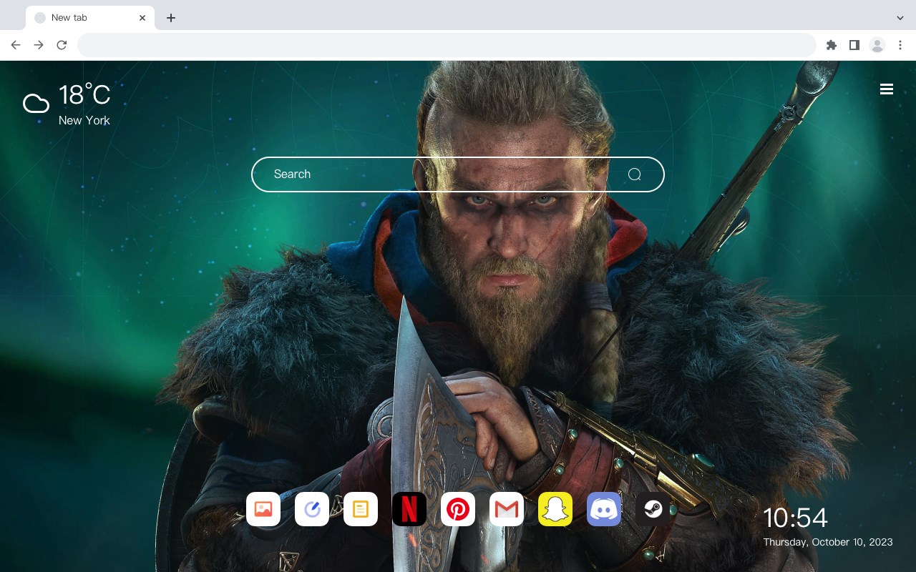Close the New tab tab
The width and height of the screenshot is (916, 572).
coord(142,18)
